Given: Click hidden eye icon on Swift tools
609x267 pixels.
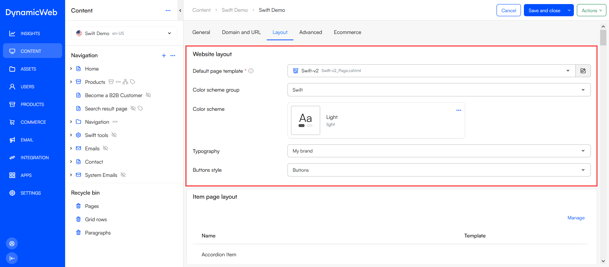Looking at the screenshot, I should coord(114,135).
